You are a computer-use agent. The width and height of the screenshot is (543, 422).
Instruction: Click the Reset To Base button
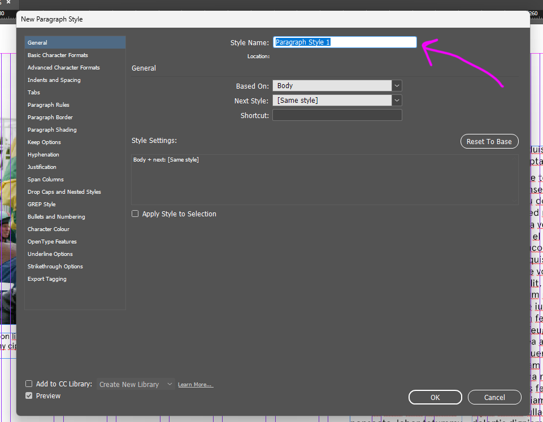(x=489, y=141)
